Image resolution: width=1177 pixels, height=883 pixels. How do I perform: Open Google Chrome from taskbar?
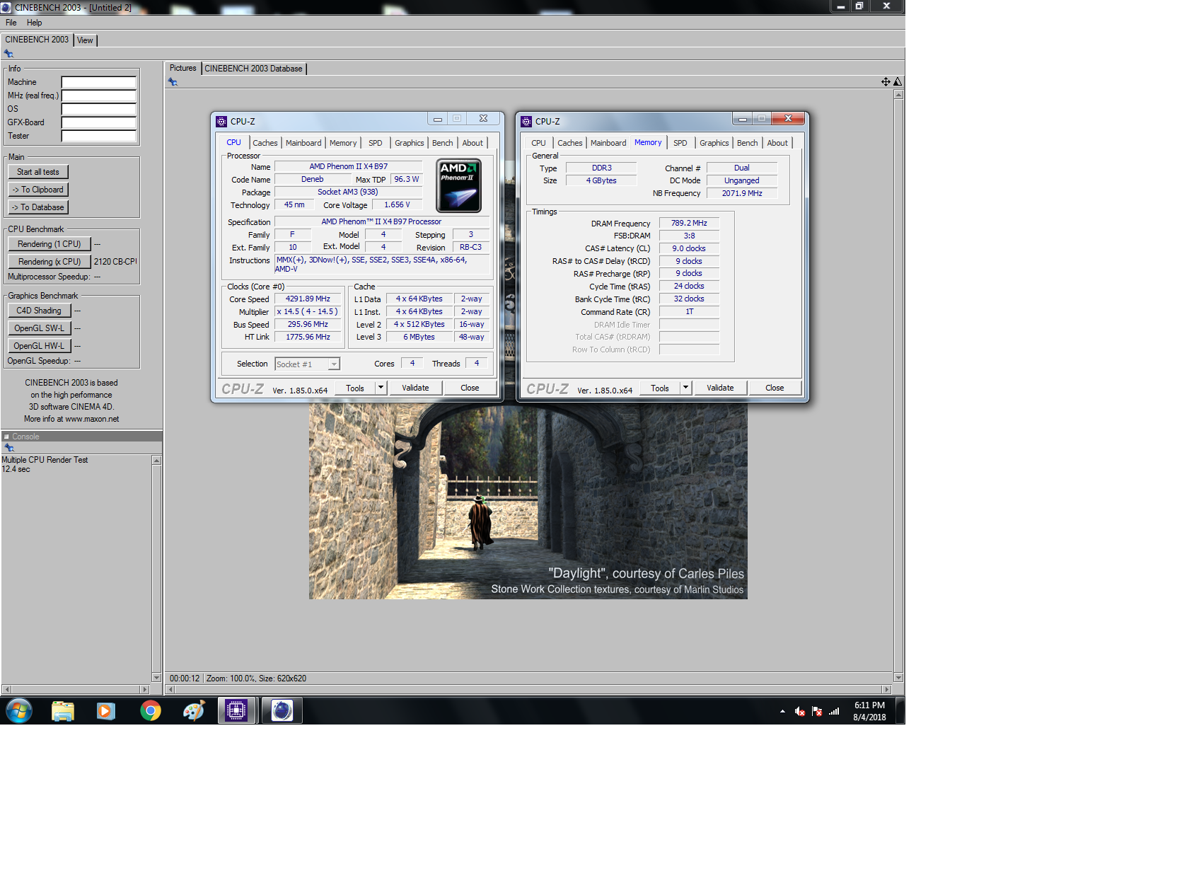click(150, 710)
